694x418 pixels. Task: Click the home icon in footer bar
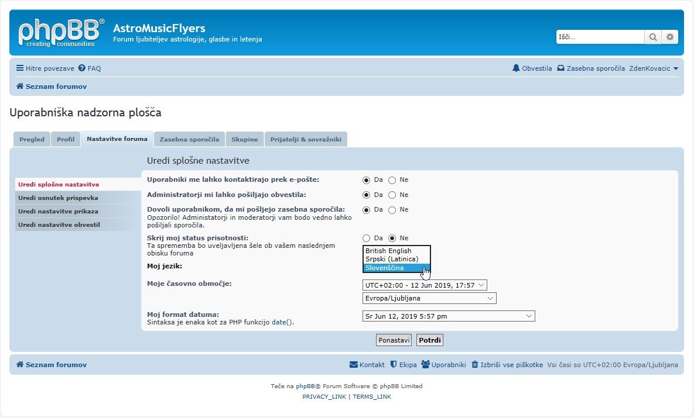coord(20,365)
